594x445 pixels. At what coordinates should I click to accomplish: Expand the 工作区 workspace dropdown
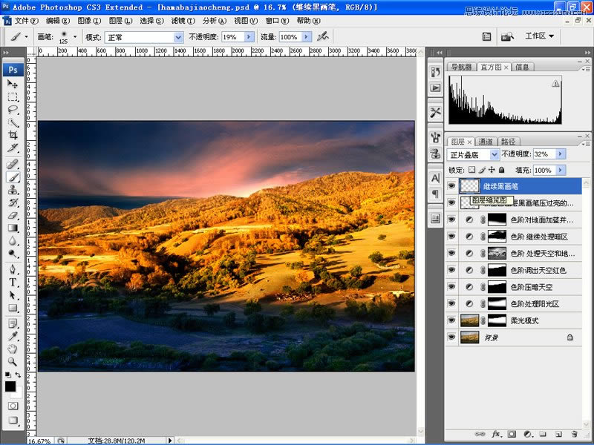point(540,36)
